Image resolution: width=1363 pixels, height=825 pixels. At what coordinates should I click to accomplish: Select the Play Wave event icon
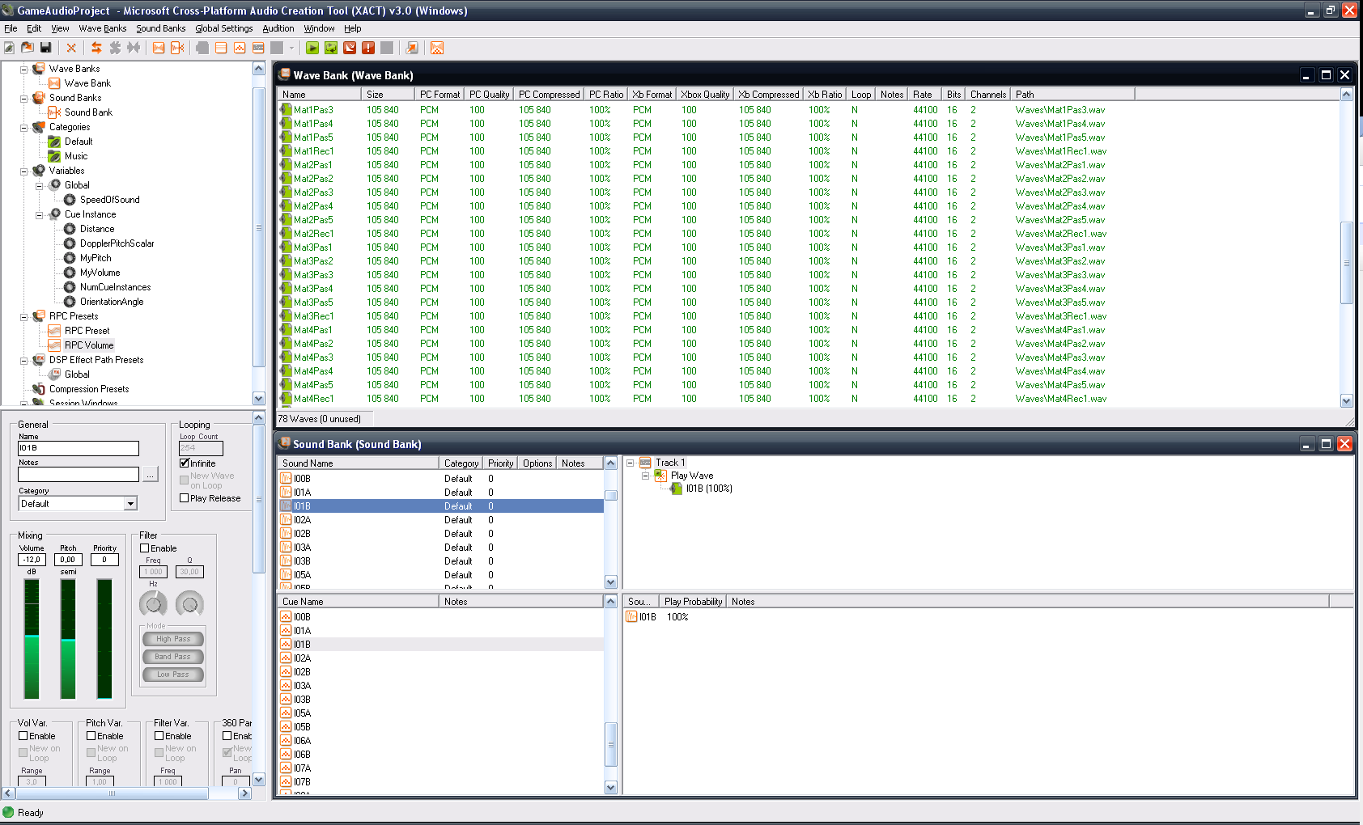660,476
